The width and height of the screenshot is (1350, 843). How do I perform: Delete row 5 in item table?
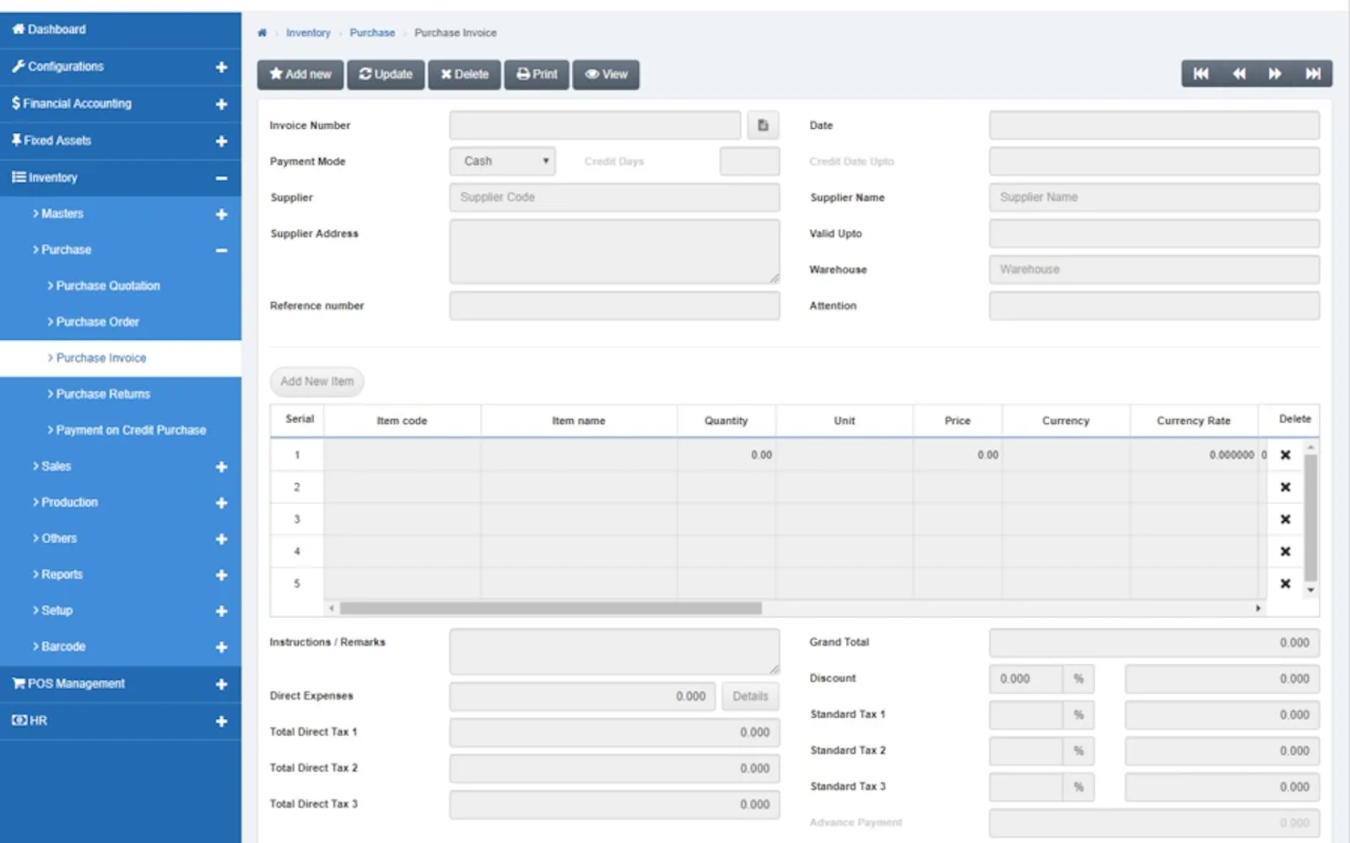coord(1285,583)
